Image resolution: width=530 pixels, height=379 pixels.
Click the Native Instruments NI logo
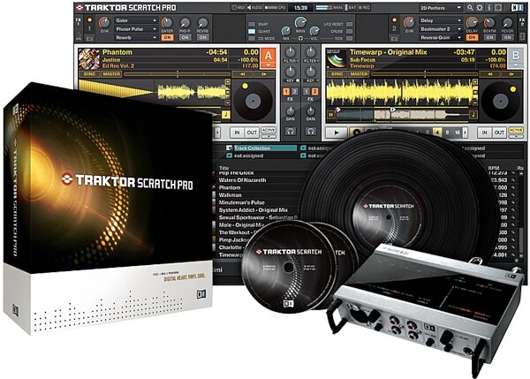coord(517,7)
